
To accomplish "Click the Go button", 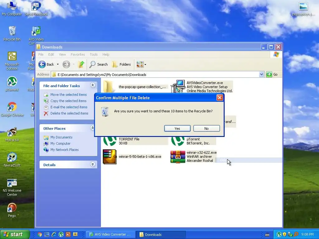I will tap(272, 75).
